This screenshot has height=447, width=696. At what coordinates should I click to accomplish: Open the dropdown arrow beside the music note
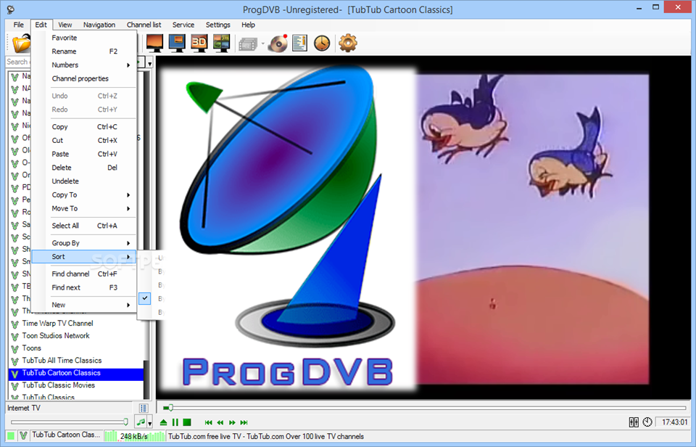click(x=150, y=422)
